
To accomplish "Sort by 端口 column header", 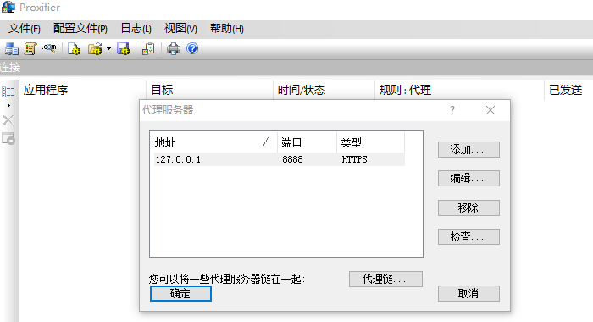I will tap(307, 142).
